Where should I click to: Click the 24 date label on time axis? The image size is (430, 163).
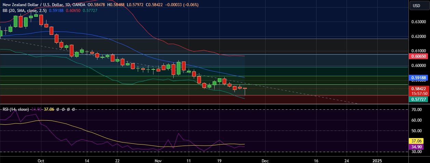pyautogui.click(x=347, y=160)
